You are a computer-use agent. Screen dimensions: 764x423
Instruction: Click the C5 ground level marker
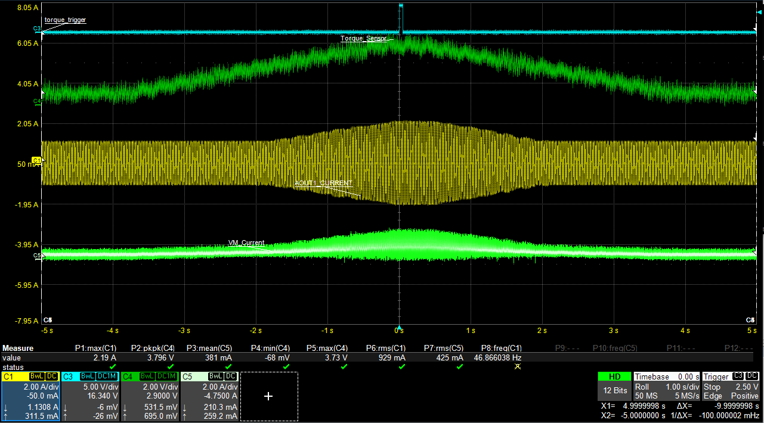pyautogui.click(x=37, y=256)
